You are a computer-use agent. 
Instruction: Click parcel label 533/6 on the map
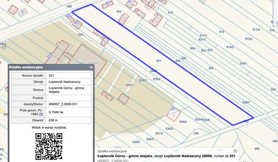point(206,120)
